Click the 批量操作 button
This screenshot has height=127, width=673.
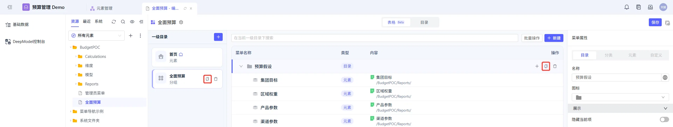tap(532, 38)
